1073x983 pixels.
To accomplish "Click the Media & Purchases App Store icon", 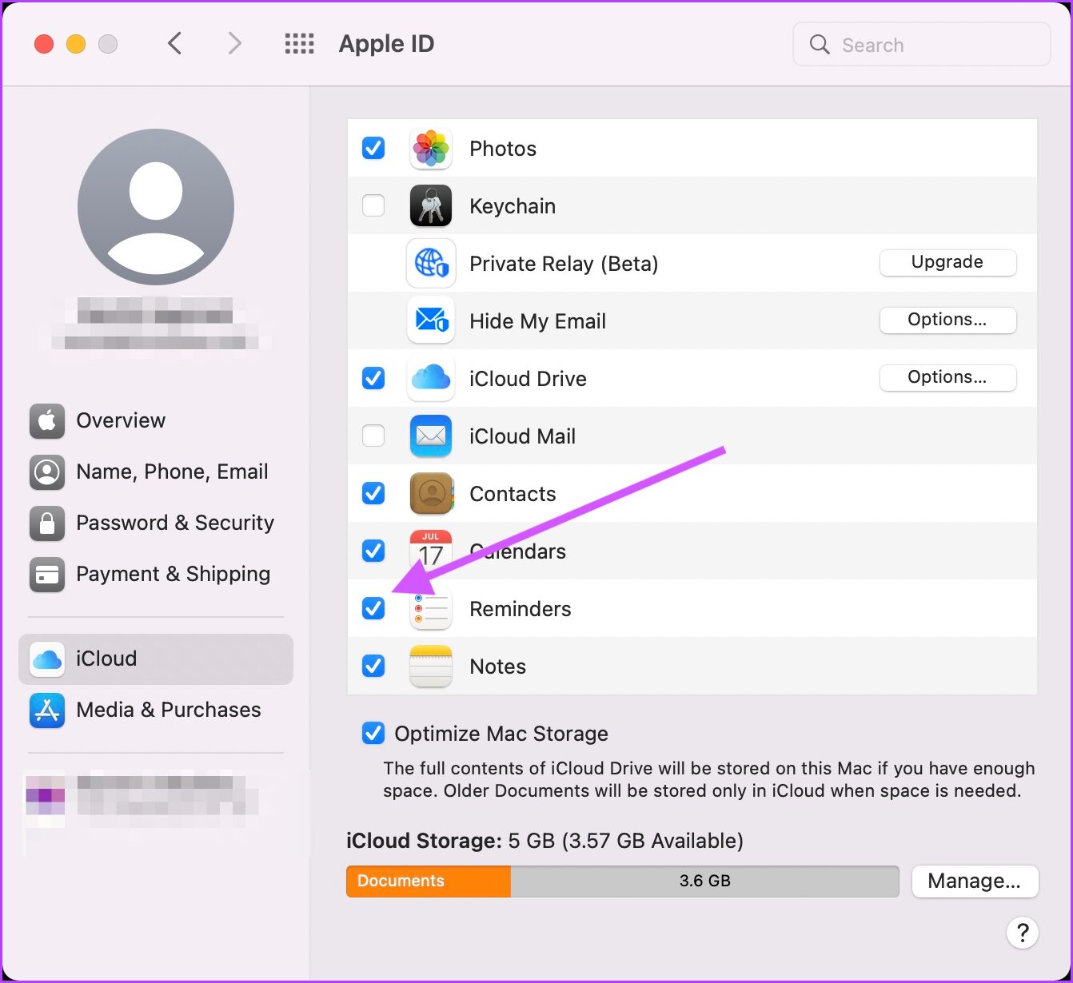I will [x=47, y=710].
